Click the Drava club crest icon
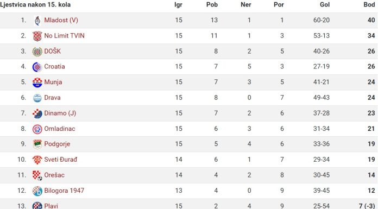The width and height of the screenshot is (378, 209). (x=37, y=98)
